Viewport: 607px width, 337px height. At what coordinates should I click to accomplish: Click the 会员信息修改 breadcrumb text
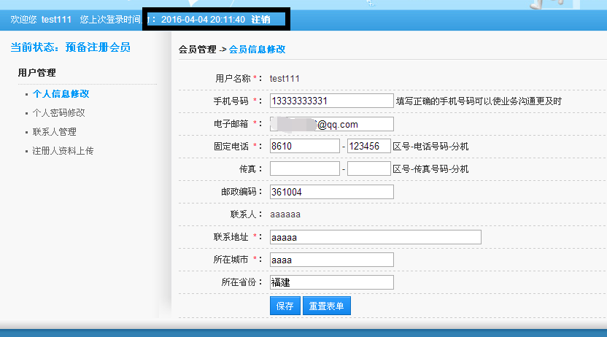pyautogui.click(x=257, y=49)
